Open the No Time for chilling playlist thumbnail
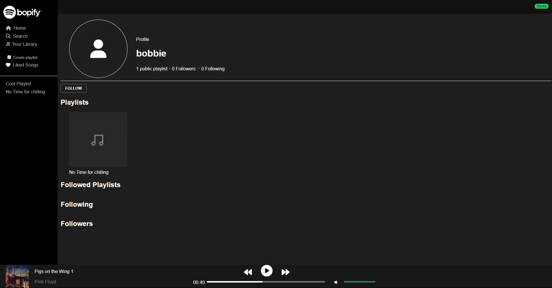This screenshot has width=552, height=288. coord(98,140)
